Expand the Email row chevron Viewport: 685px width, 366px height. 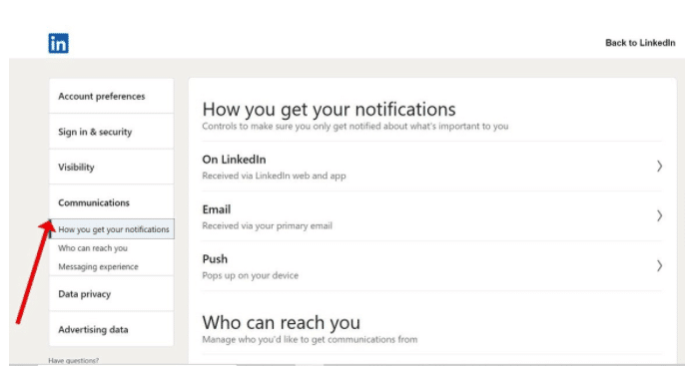pyautogui.click(x=659, y=215)
